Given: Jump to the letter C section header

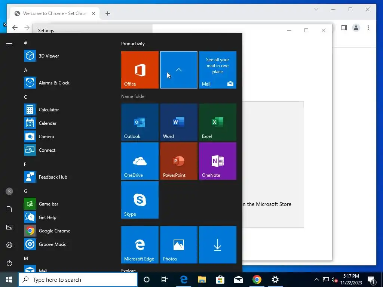Looking at the screenshot, I should [25, 97].
